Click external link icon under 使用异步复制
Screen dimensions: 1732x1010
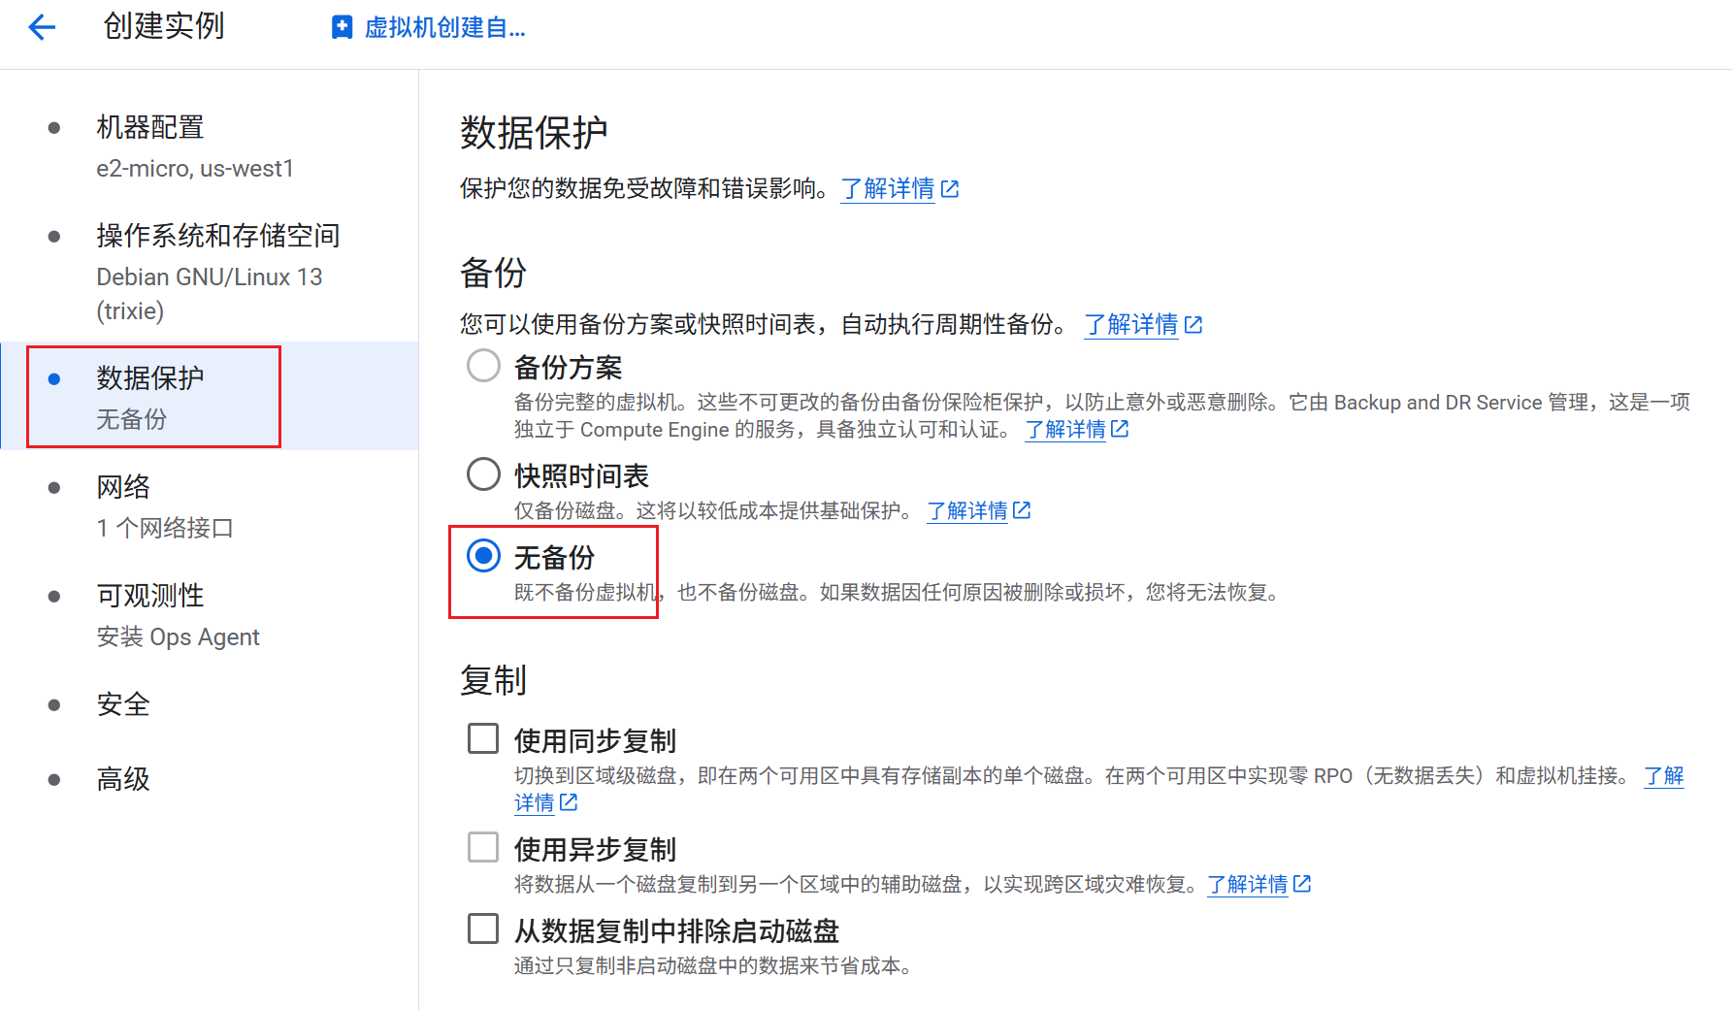[x=1302, y=884]
